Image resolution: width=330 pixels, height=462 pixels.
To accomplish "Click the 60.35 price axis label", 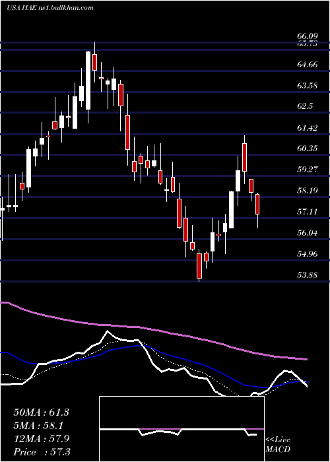I will coord(307,148).
